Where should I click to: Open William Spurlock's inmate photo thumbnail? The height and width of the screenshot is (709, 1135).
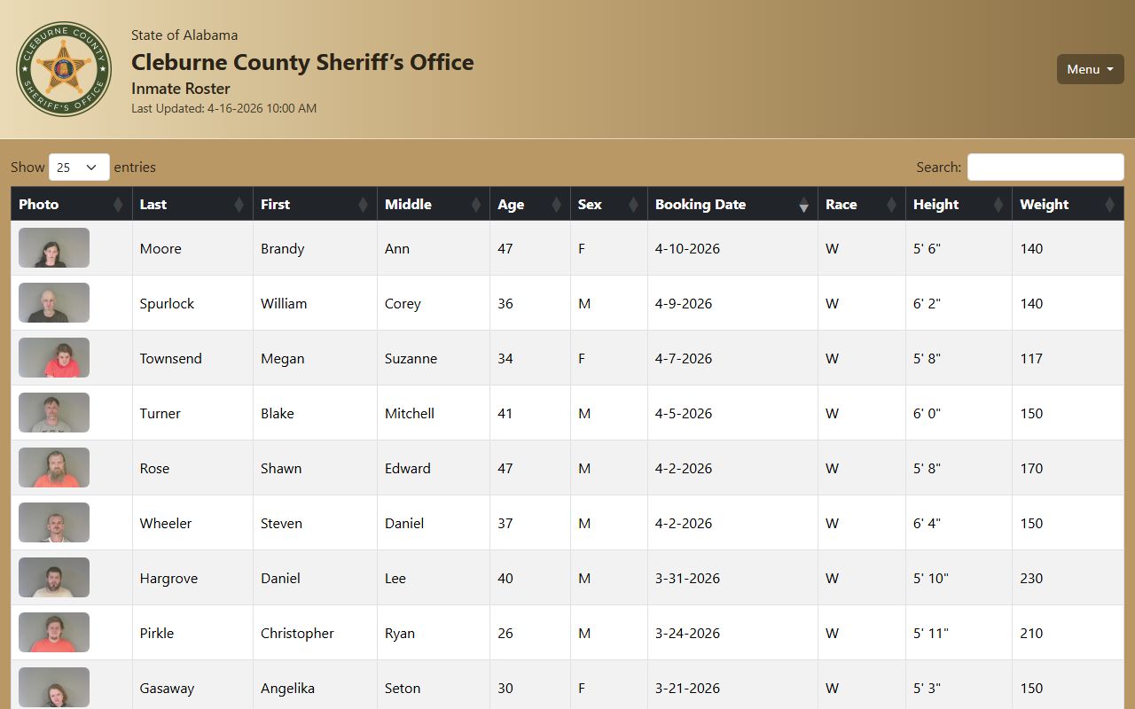[54, 303]
